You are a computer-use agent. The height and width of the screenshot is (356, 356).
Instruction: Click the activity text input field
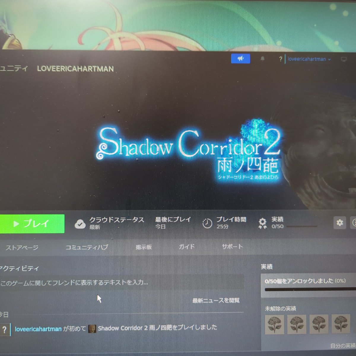point(122,282)
